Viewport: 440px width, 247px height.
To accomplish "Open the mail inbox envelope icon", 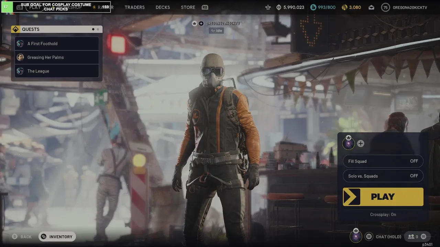I will (x=371, y=7).
